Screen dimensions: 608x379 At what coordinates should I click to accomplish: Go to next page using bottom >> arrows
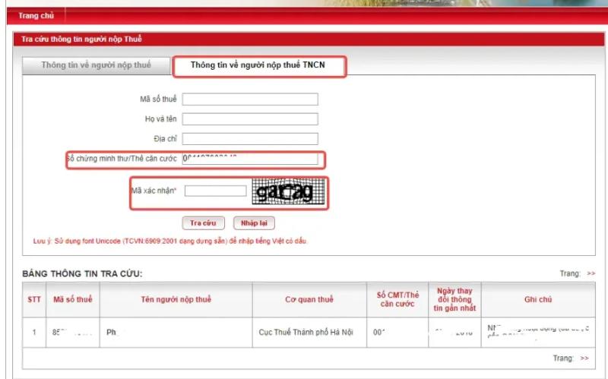tap(584, 358)
